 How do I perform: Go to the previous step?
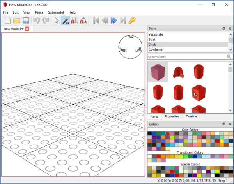point(105,20)
